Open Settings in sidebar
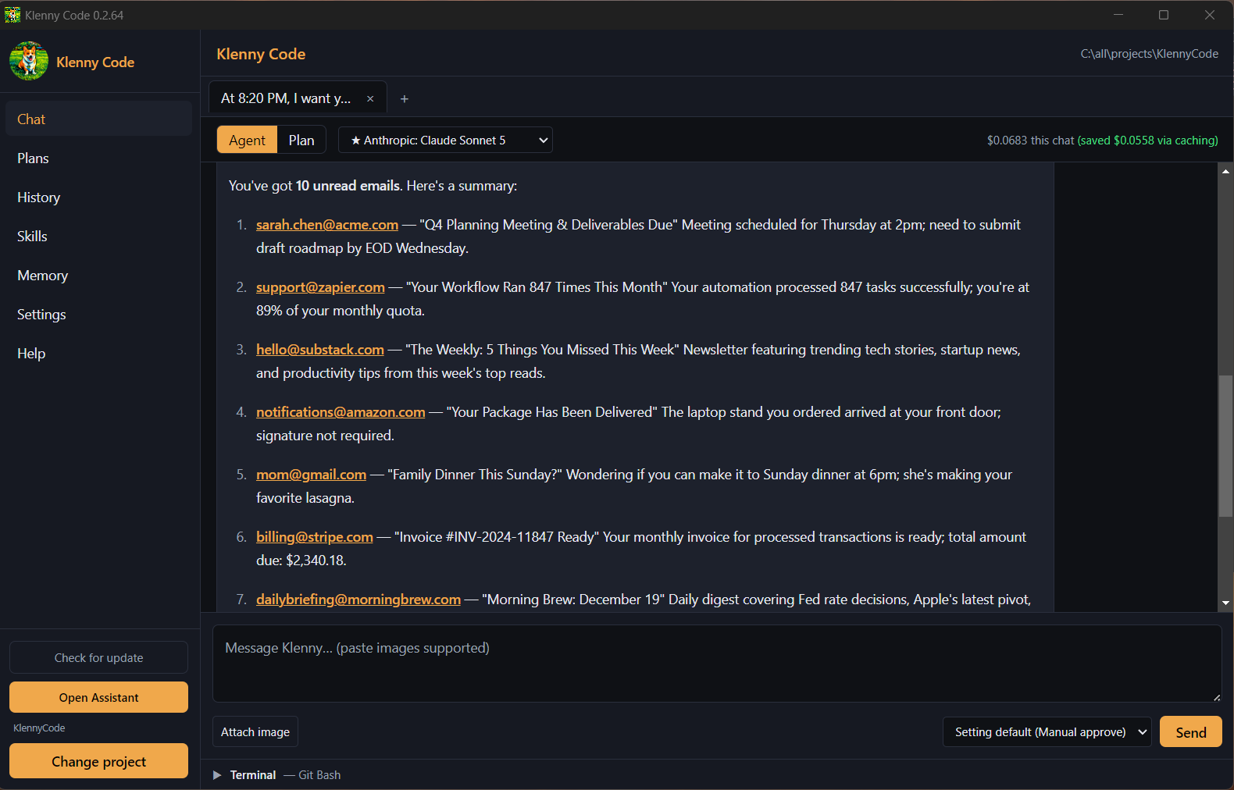This screenshot has width=1234, height=790. (x=98, y=315)
